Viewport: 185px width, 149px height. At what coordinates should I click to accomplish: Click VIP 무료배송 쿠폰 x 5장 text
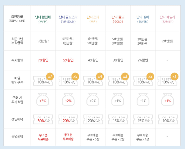[93, 137]
